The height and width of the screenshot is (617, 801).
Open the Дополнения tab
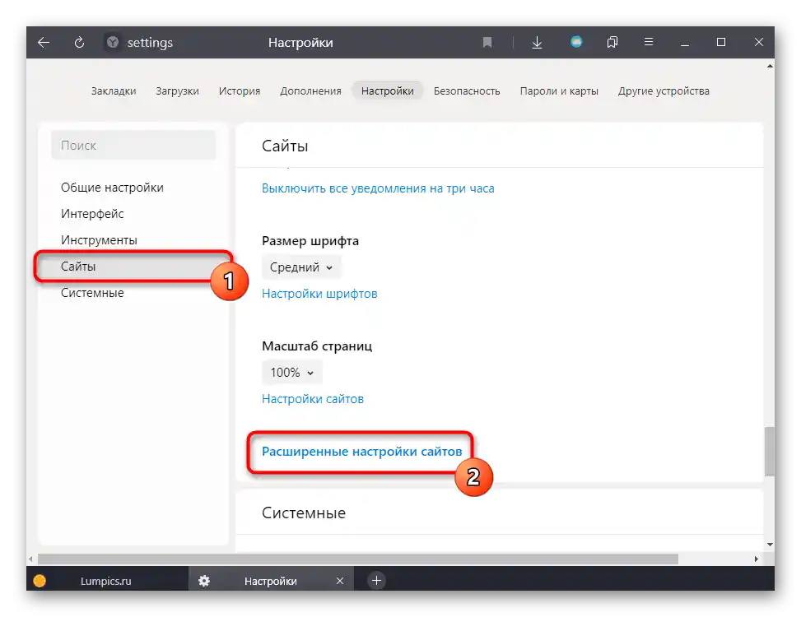pyautogui.click(x=310, y=90)
